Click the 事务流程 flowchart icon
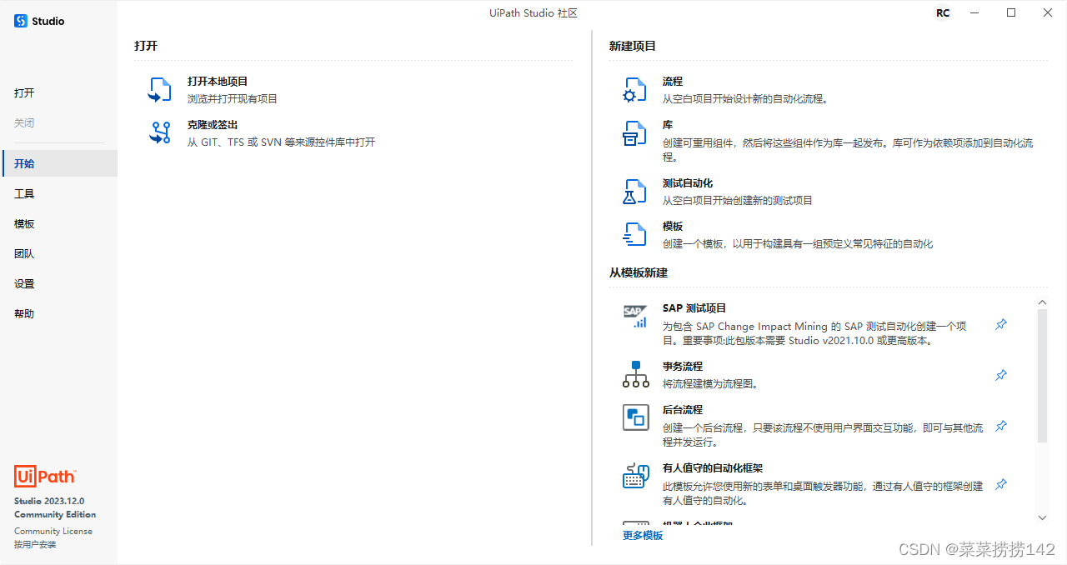Screen dimensions: 1067x565 (x=635, y=374)
